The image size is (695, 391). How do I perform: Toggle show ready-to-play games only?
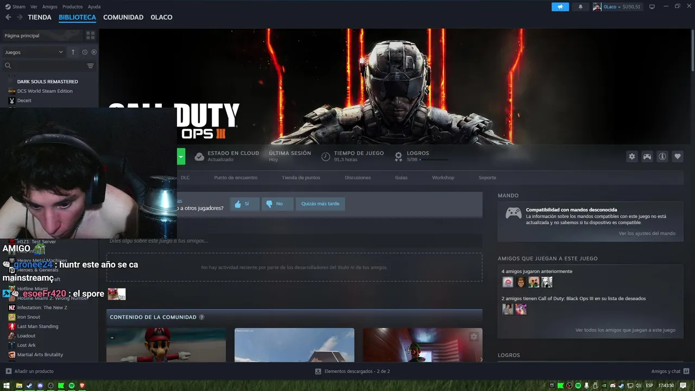pos(94,52)
